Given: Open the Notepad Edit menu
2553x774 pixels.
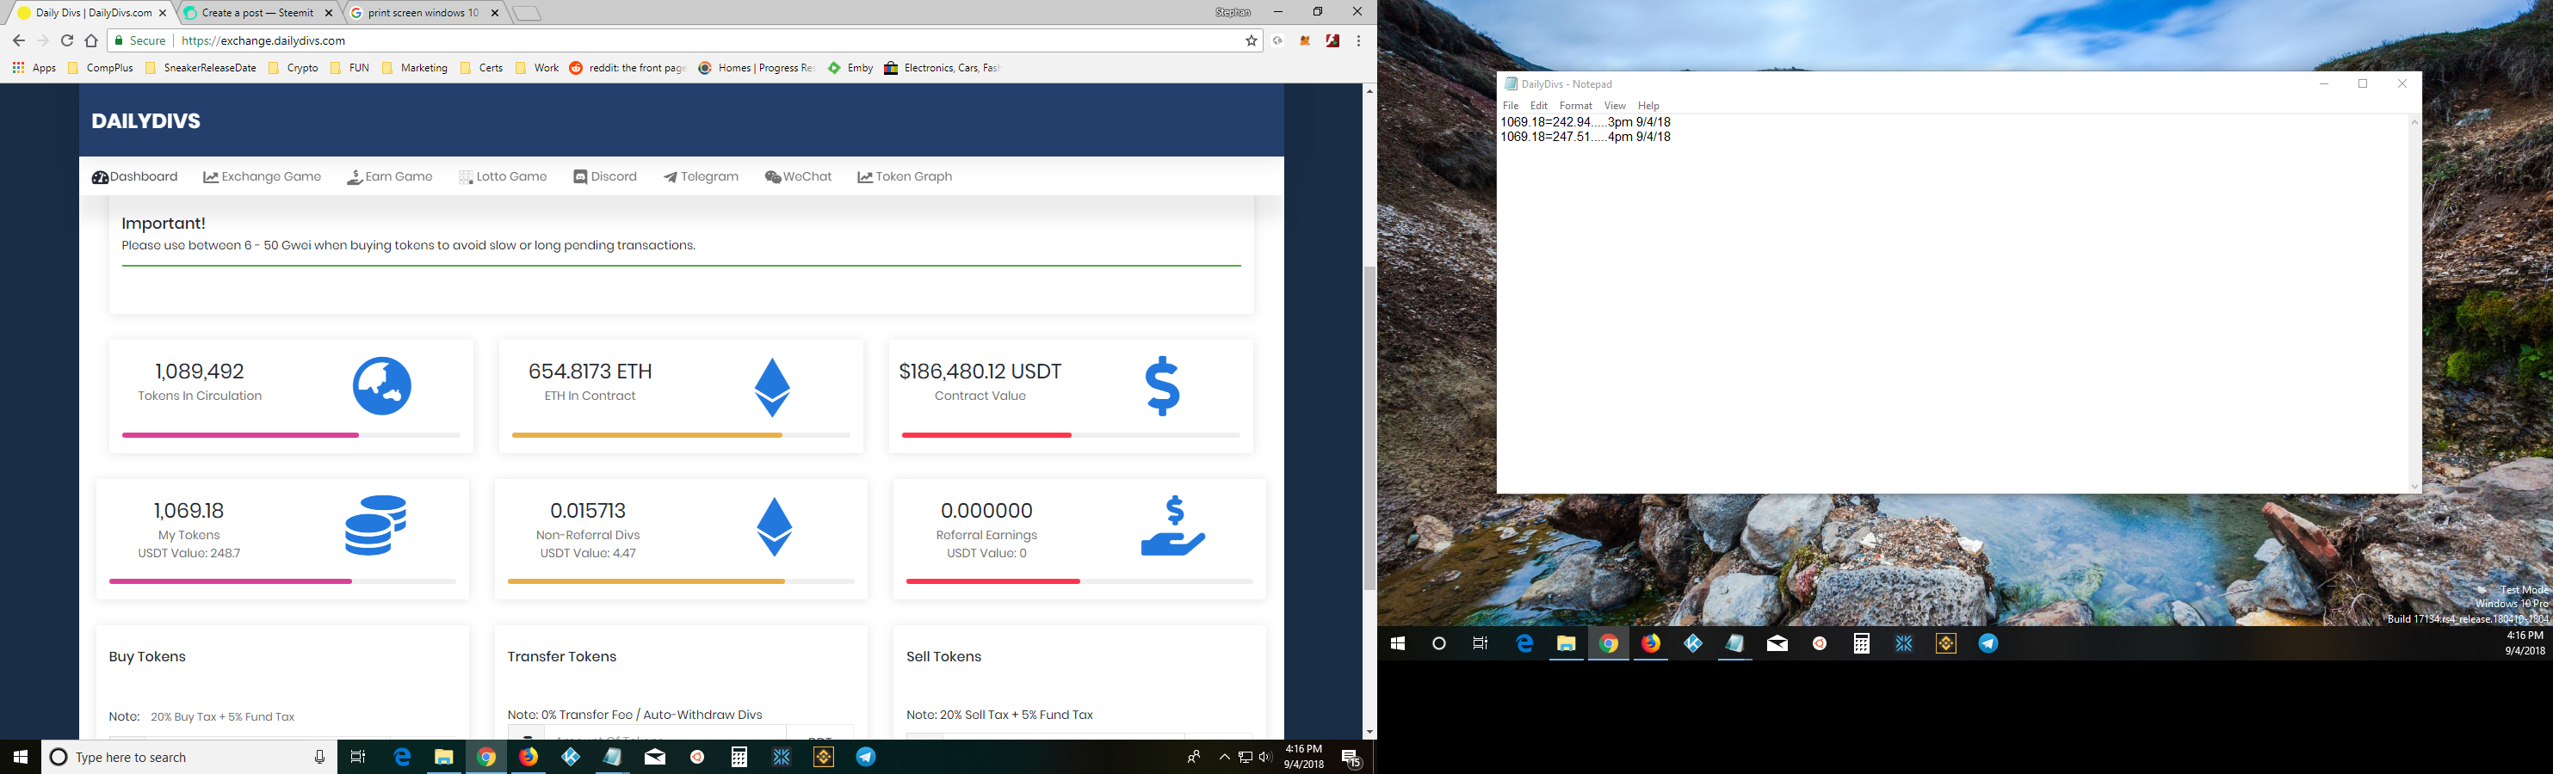Looking at the screenshot, I should point(1538,106).
